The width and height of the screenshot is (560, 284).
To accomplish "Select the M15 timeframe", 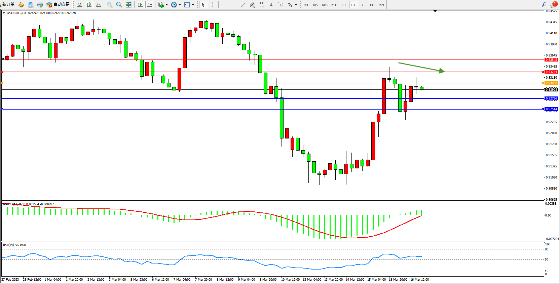I will (x=325, y=5).
